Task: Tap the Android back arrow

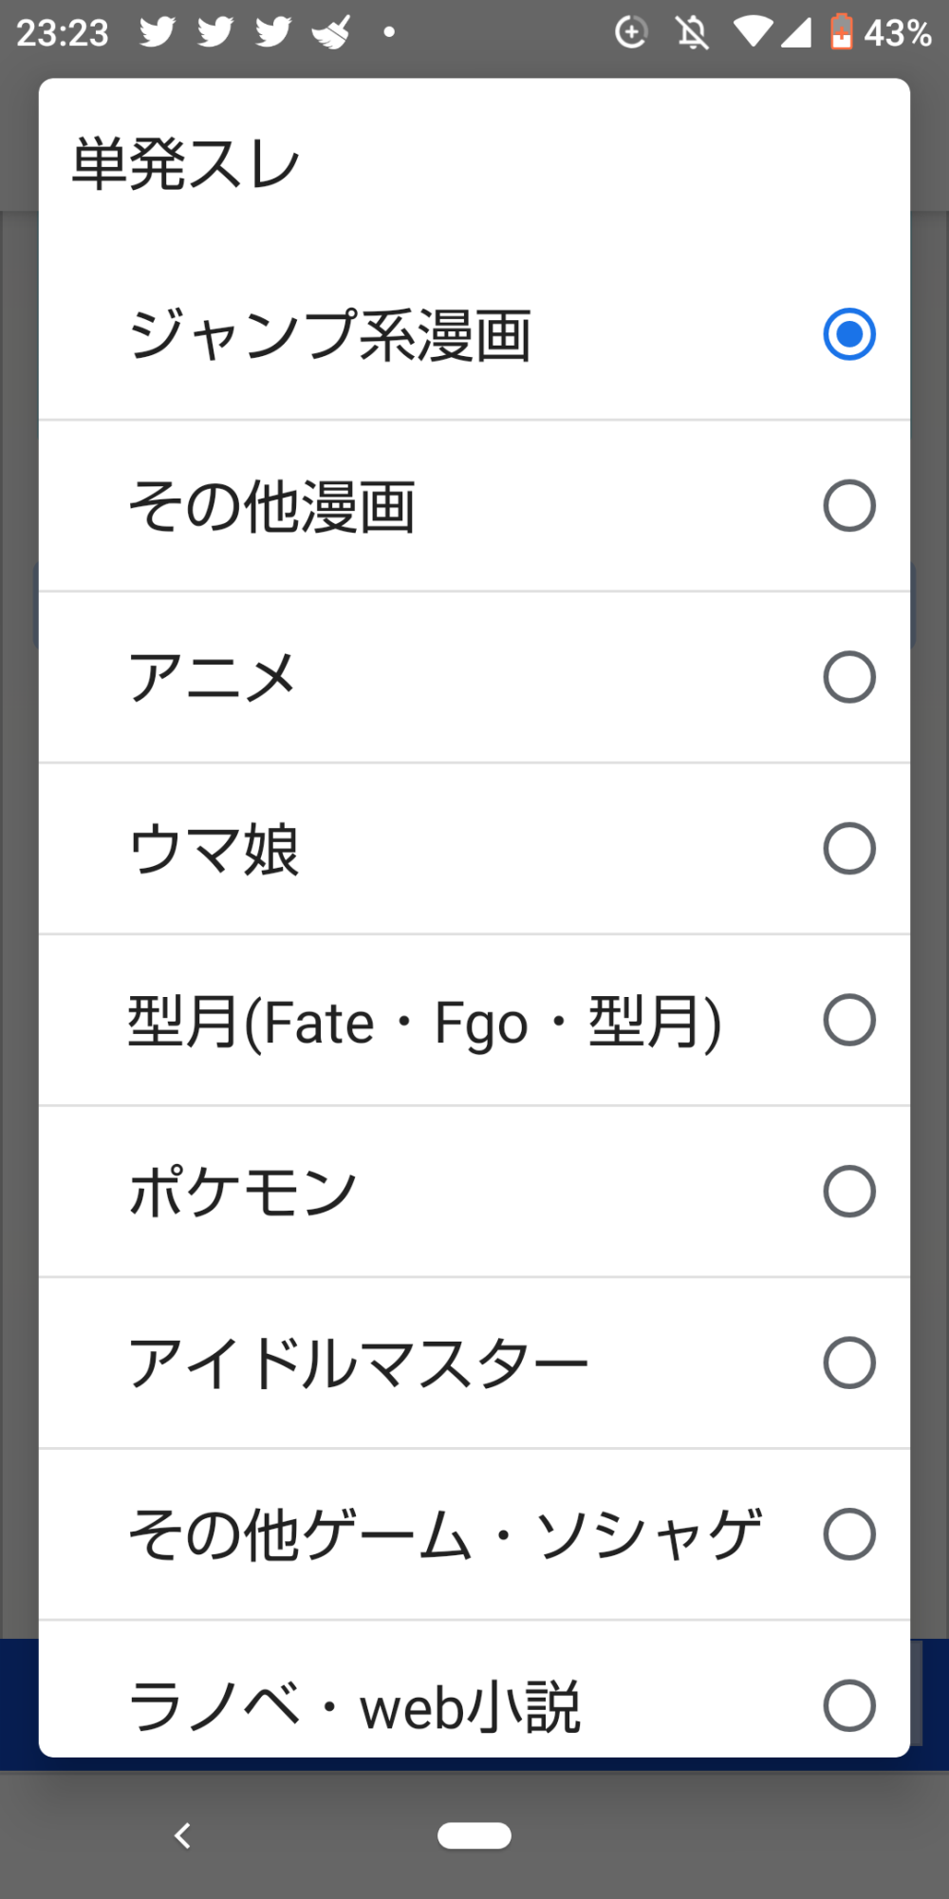Action: click(182, 1835)
